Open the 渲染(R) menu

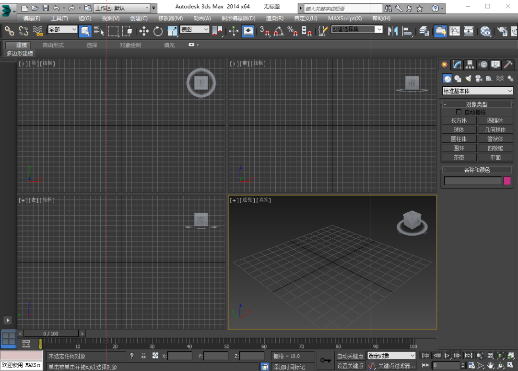(x=274, y=19)
